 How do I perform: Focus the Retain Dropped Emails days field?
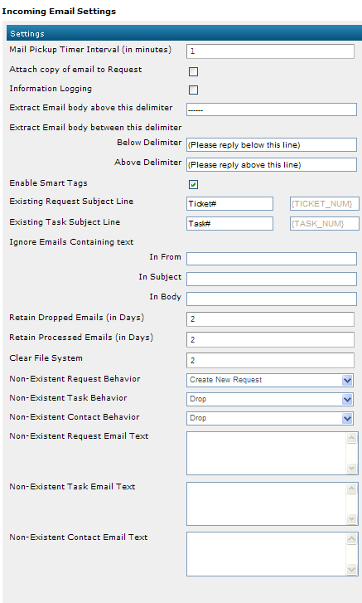tap(270, 319)
